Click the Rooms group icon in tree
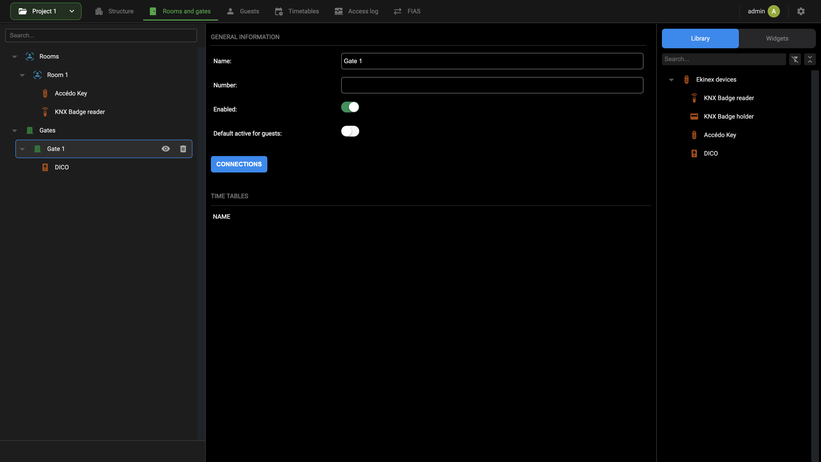This screenshot has height=462, width=821. [30, 56]
